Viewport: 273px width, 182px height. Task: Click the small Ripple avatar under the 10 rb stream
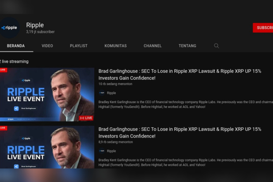(x=102, y=93)
